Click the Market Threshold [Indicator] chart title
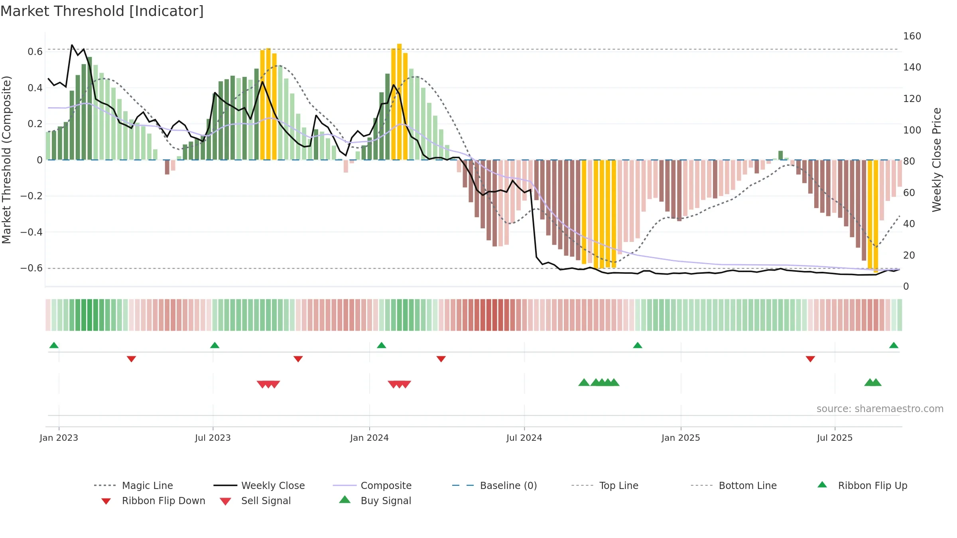The image size is (957, 538). 102,11
